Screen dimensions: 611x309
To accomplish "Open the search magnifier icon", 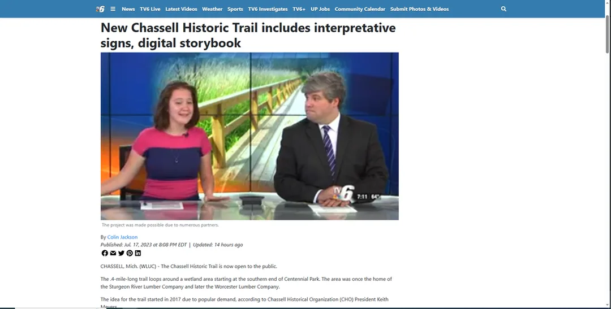I will click(504, 9).
